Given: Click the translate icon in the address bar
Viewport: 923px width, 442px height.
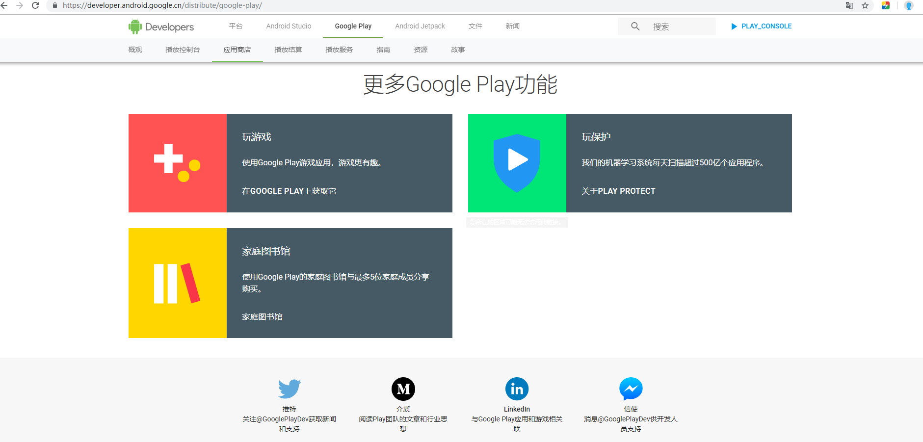Looking at the screenshot, I should [849, 6].
